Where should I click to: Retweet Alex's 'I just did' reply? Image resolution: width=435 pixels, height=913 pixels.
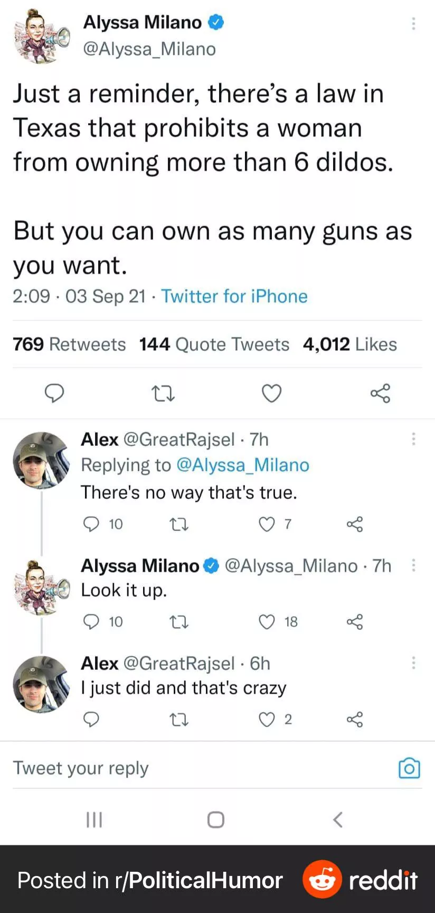pyautogui.click(x=179, y=720)
